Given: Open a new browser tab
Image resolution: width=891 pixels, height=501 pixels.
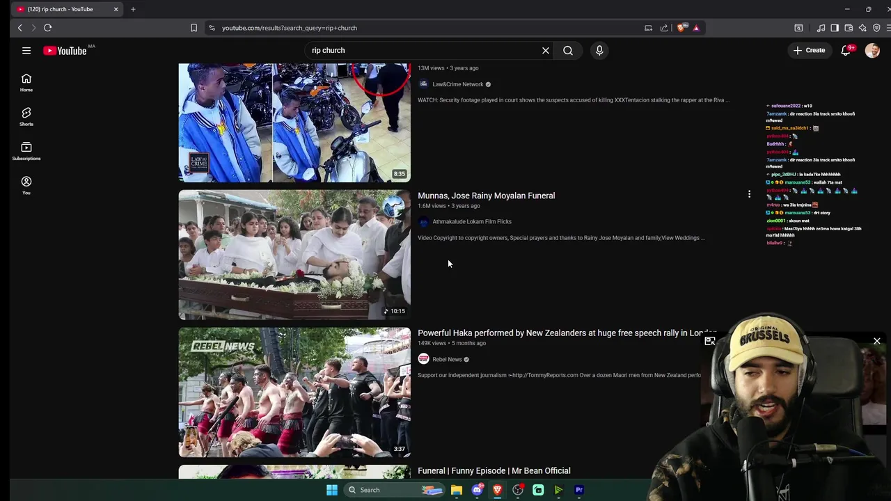Looking at the screenshot, I should [x=133, y=9].
